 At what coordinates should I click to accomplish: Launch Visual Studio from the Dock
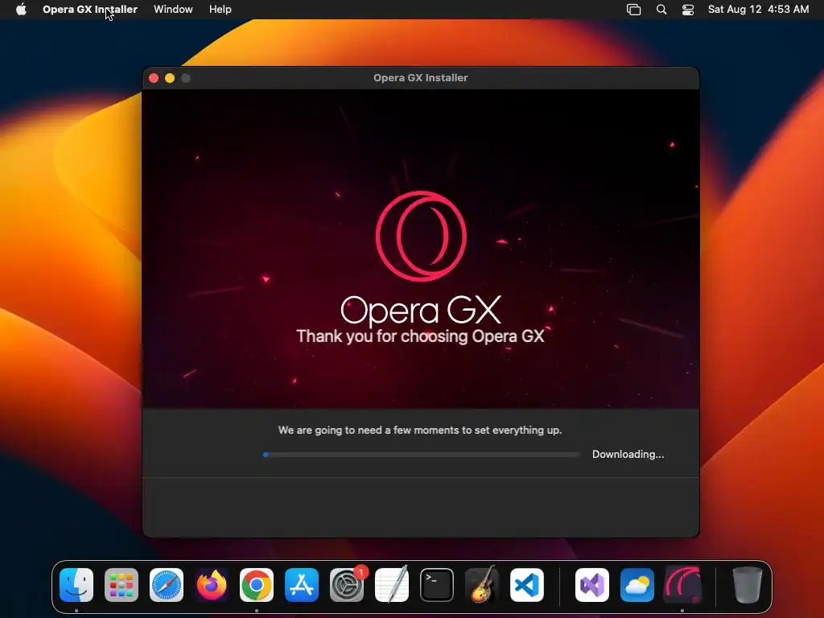tap(592, 585)
